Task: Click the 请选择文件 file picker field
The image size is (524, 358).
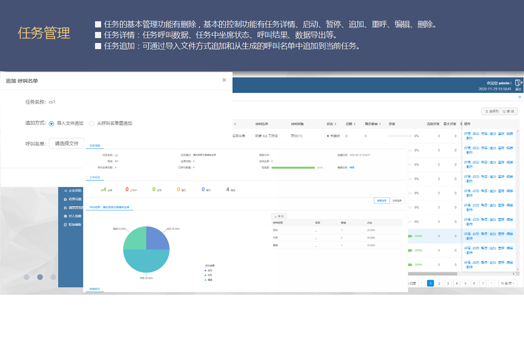Action: [68, 143]
